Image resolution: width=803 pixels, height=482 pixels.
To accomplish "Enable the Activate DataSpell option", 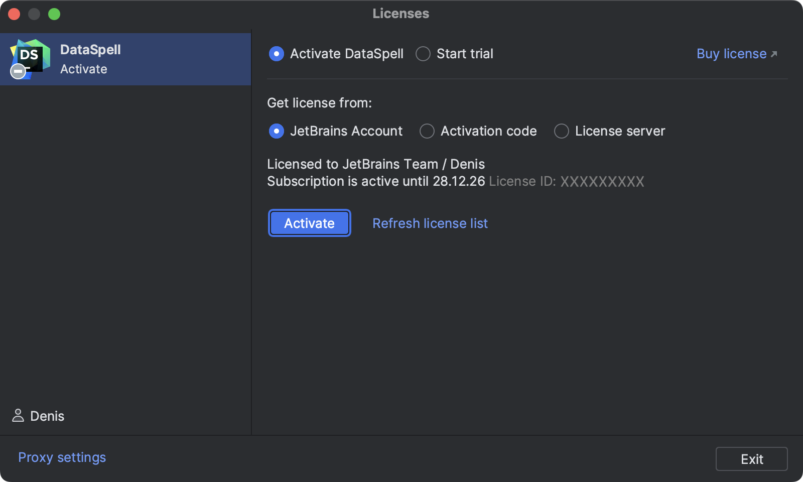I will [277, 54].
